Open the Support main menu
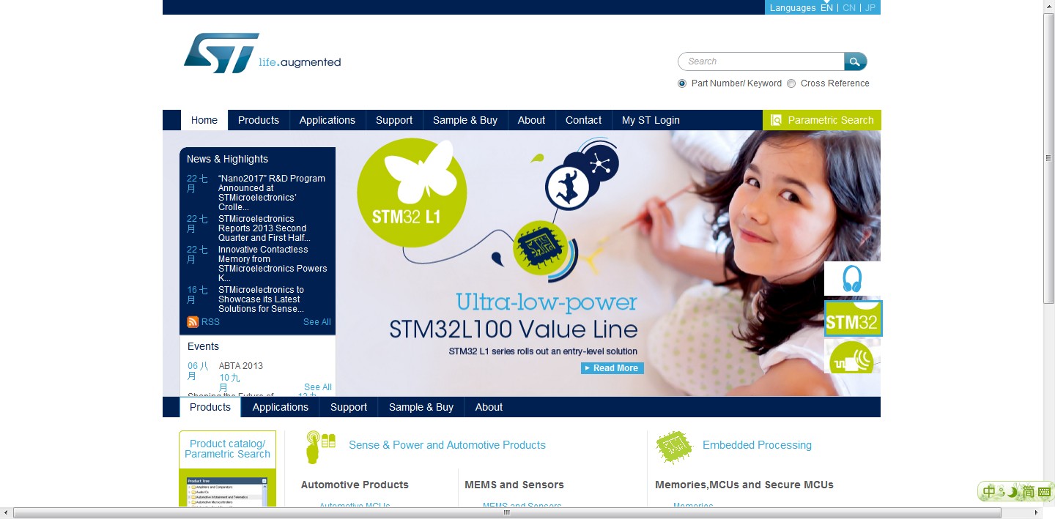The width and height of the screenshot is (1055, 519). pos(394,120)
